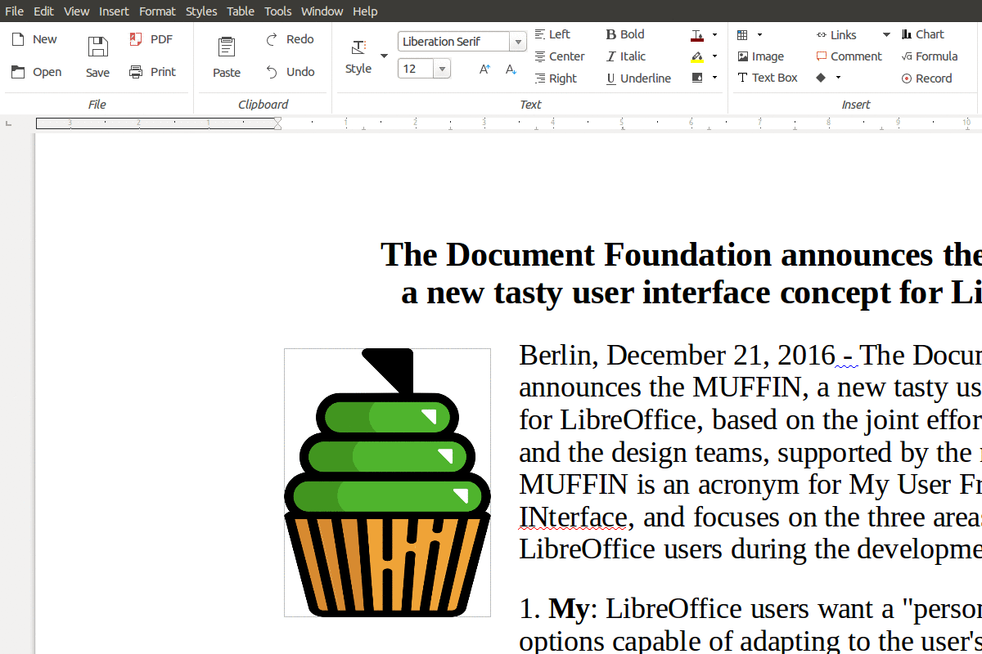Image resolution: width=982 pixels, height=654 pixels.
Task: Print the document
Action: click(153, 72)
